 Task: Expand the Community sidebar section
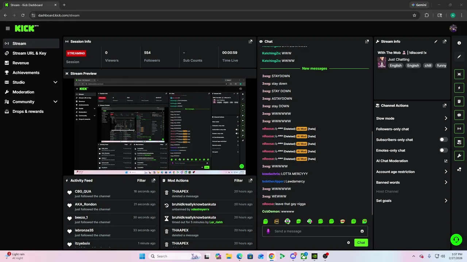55,102
